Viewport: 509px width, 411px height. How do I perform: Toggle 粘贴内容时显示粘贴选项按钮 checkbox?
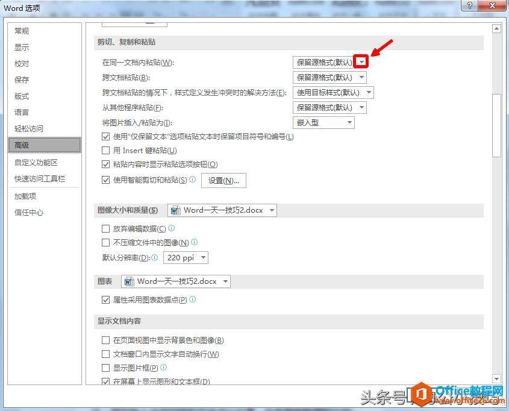click(105, 165)
